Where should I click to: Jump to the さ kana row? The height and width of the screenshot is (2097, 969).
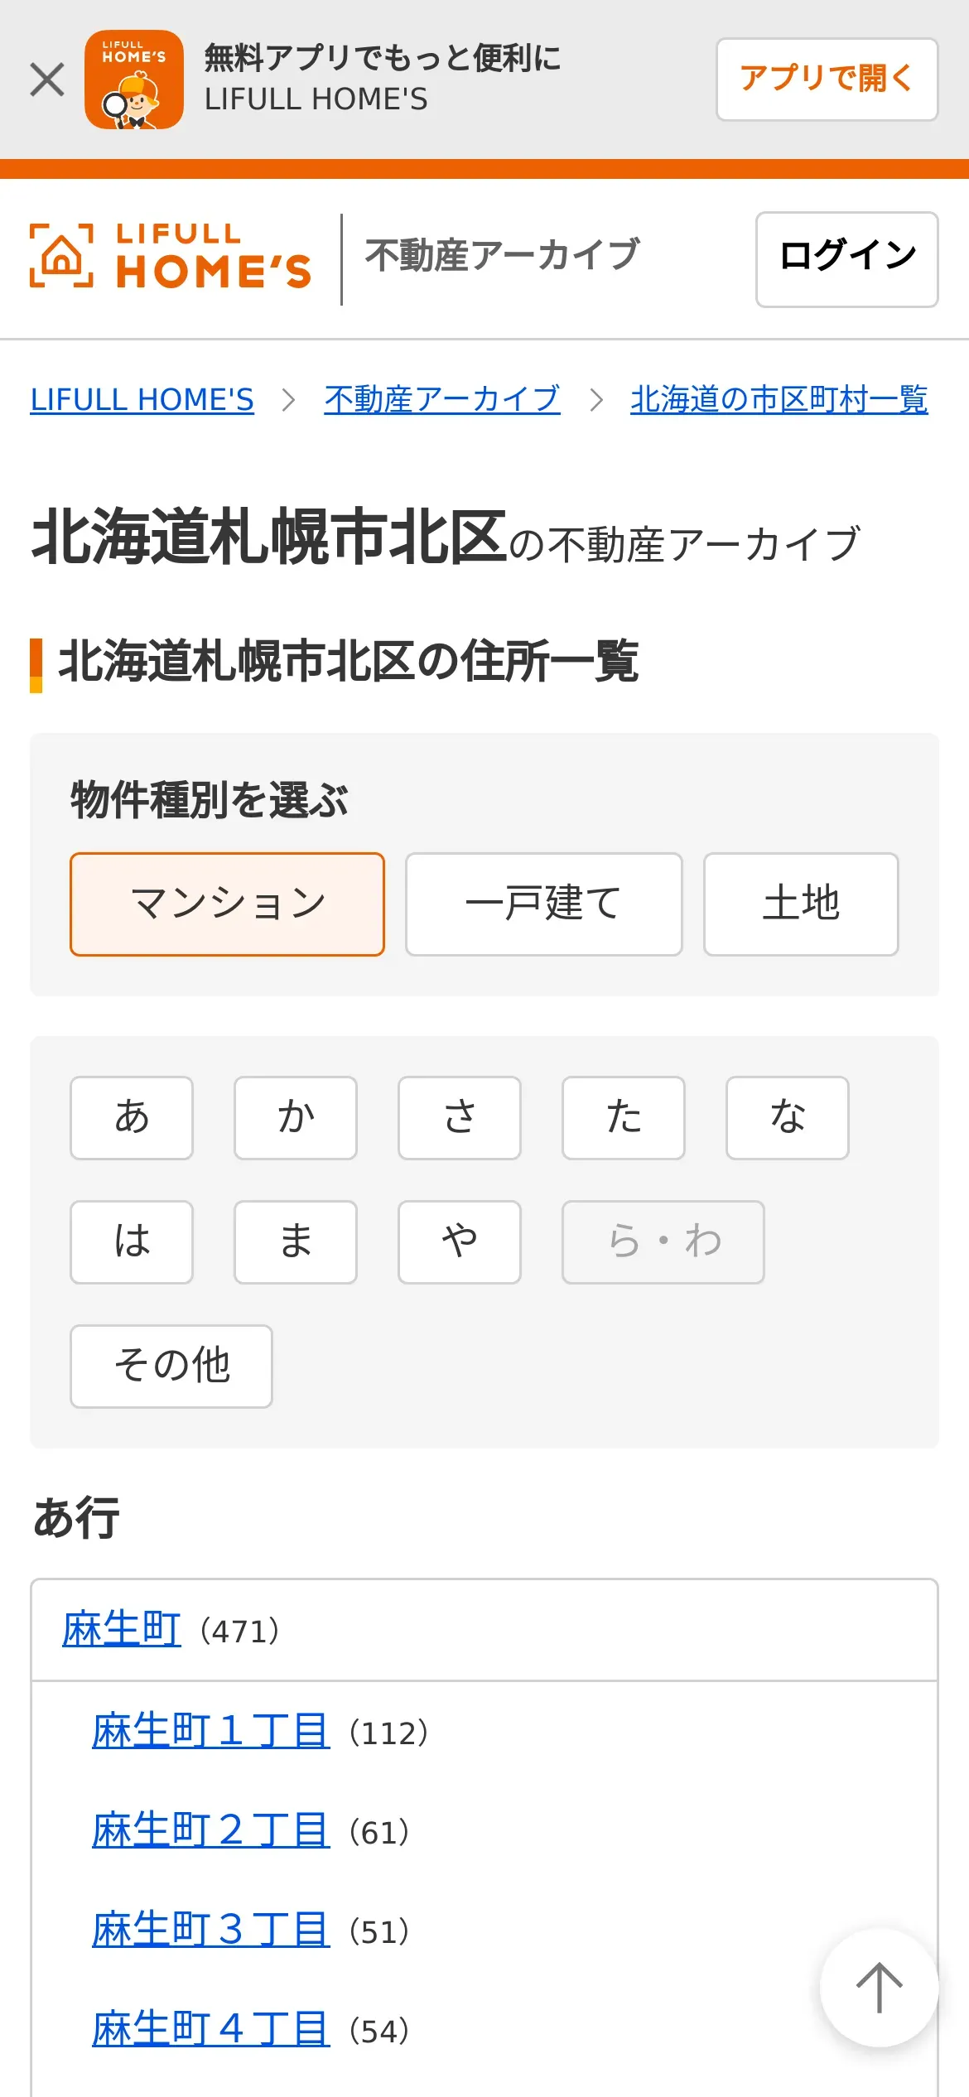point(460,1117)
